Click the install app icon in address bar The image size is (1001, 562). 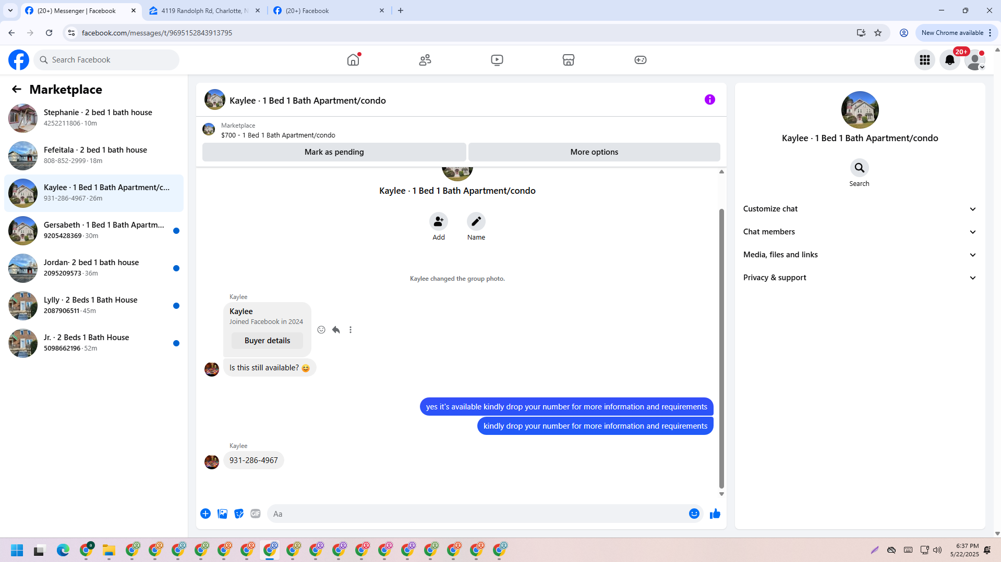[861, 33]
